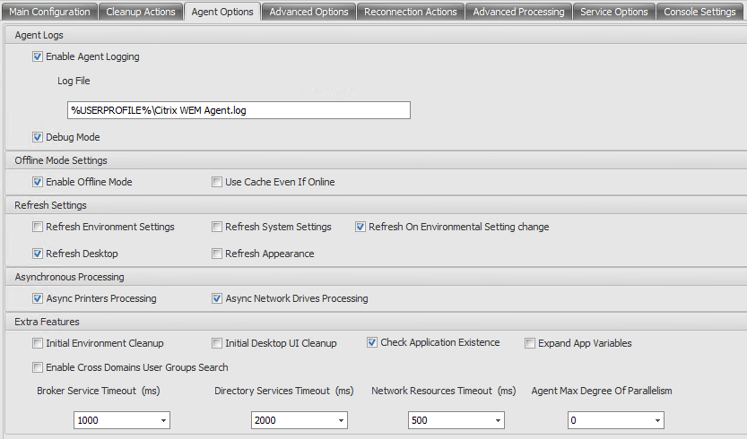This screenshot has height=439, width=747.
Task: Switch to the Service Options tab
Action: [x=614, y=12]
